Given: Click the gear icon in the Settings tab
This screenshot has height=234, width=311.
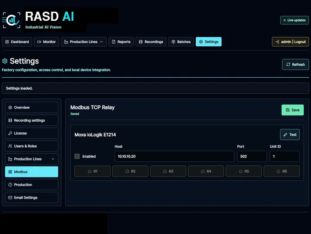Looking at the screenshot, I should (x=201, y=42).
